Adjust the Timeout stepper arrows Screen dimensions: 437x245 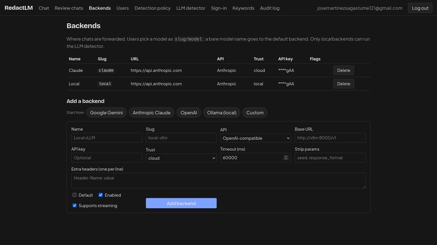pos(286,158)
